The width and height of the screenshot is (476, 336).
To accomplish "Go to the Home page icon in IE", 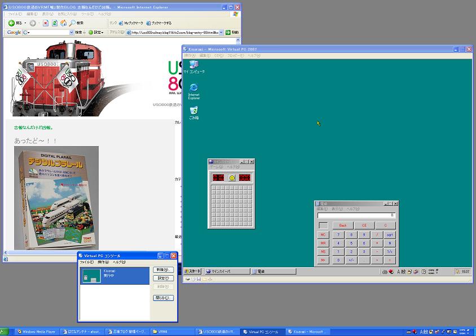I will (63, 23).
